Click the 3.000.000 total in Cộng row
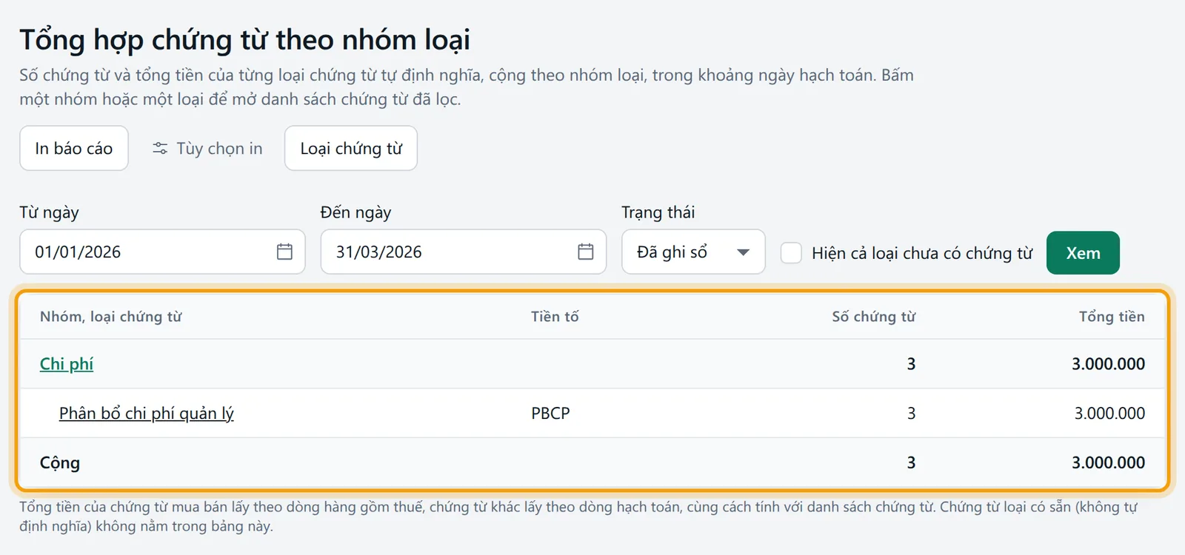 pyautogui.click(x=1108, y=462)
